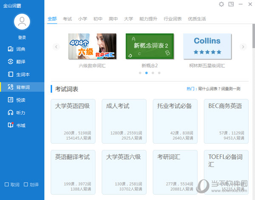Open the 听力 headphones sidebar icon
The height and width of the screenshot is (200, 255).
(x=11, y=113)
